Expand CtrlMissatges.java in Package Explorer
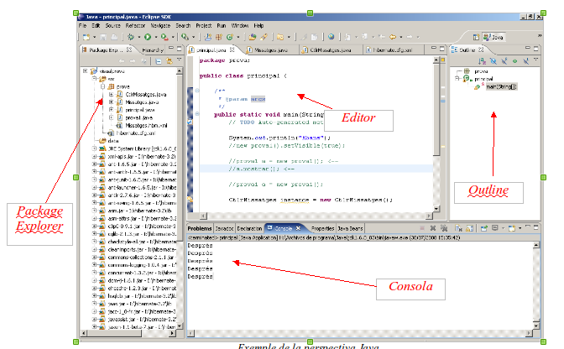 pyautogui.click(x=111, y=95)
